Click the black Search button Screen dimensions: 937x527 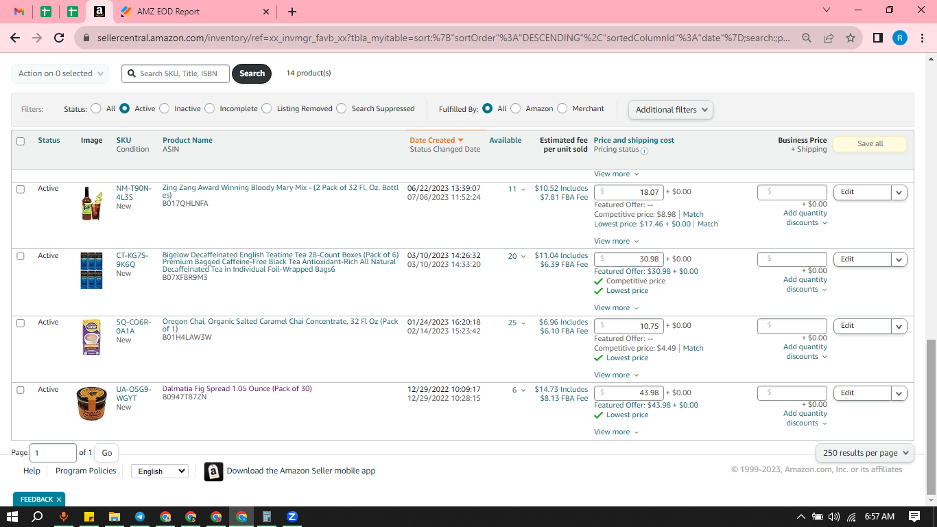click(x=252, y=73)
